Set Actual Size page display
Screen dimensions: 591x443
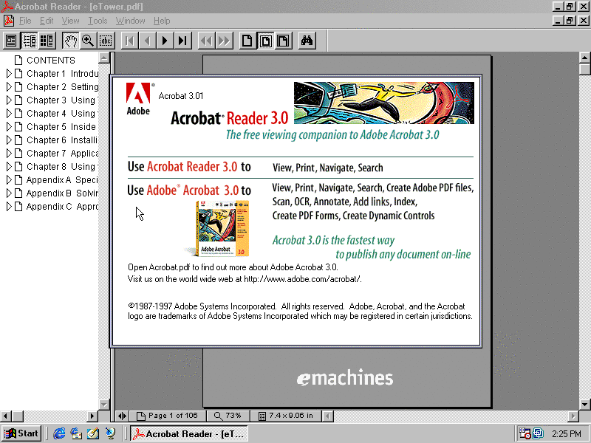click(247, 41)
